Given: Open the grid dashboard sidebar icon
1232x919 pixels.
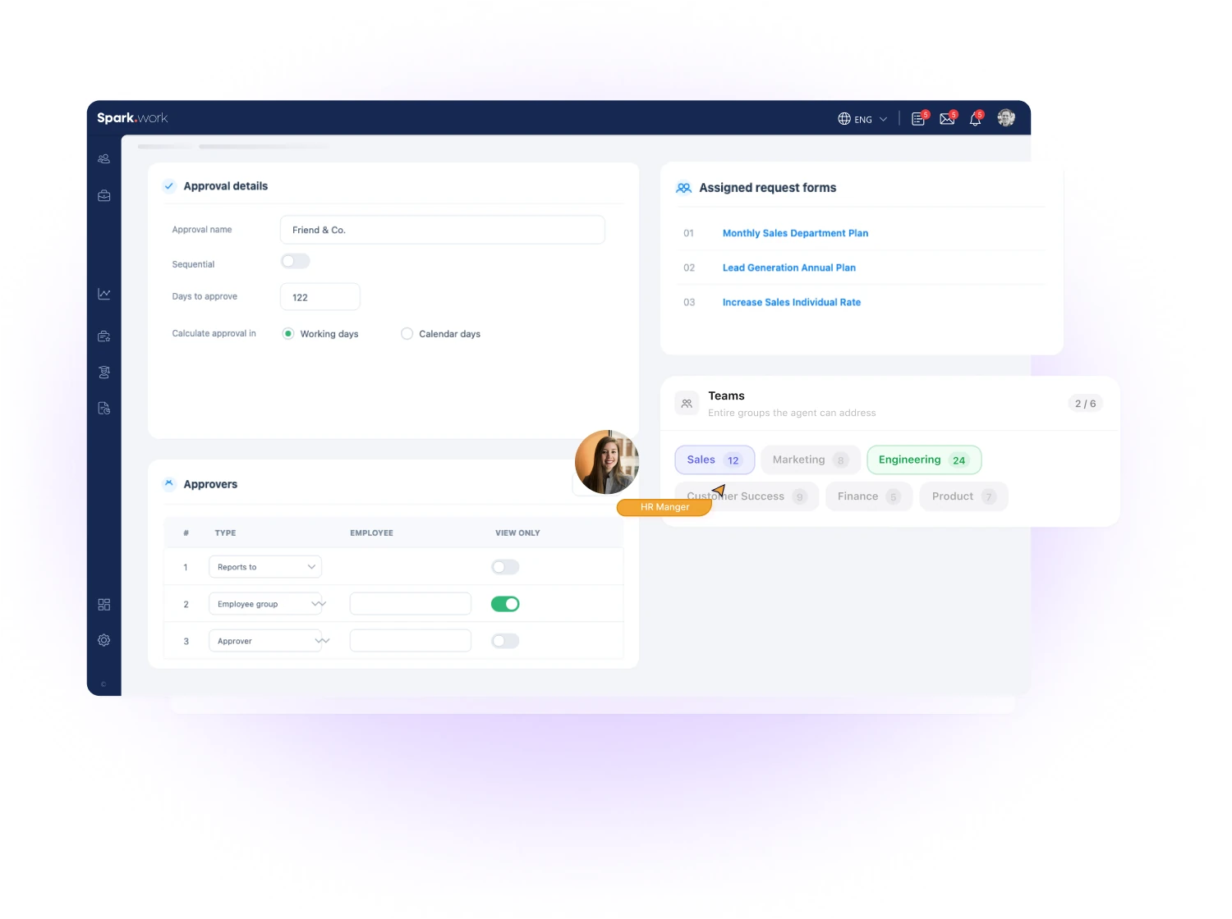Looking at the screenshot, I should coord(103,605).
